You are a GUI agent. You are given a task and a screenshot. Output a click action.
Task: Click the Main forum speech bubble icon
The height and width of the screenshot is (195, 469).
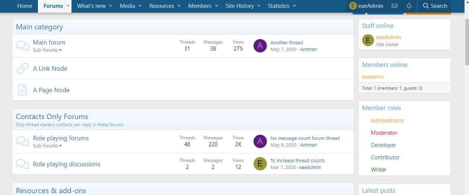23,46
